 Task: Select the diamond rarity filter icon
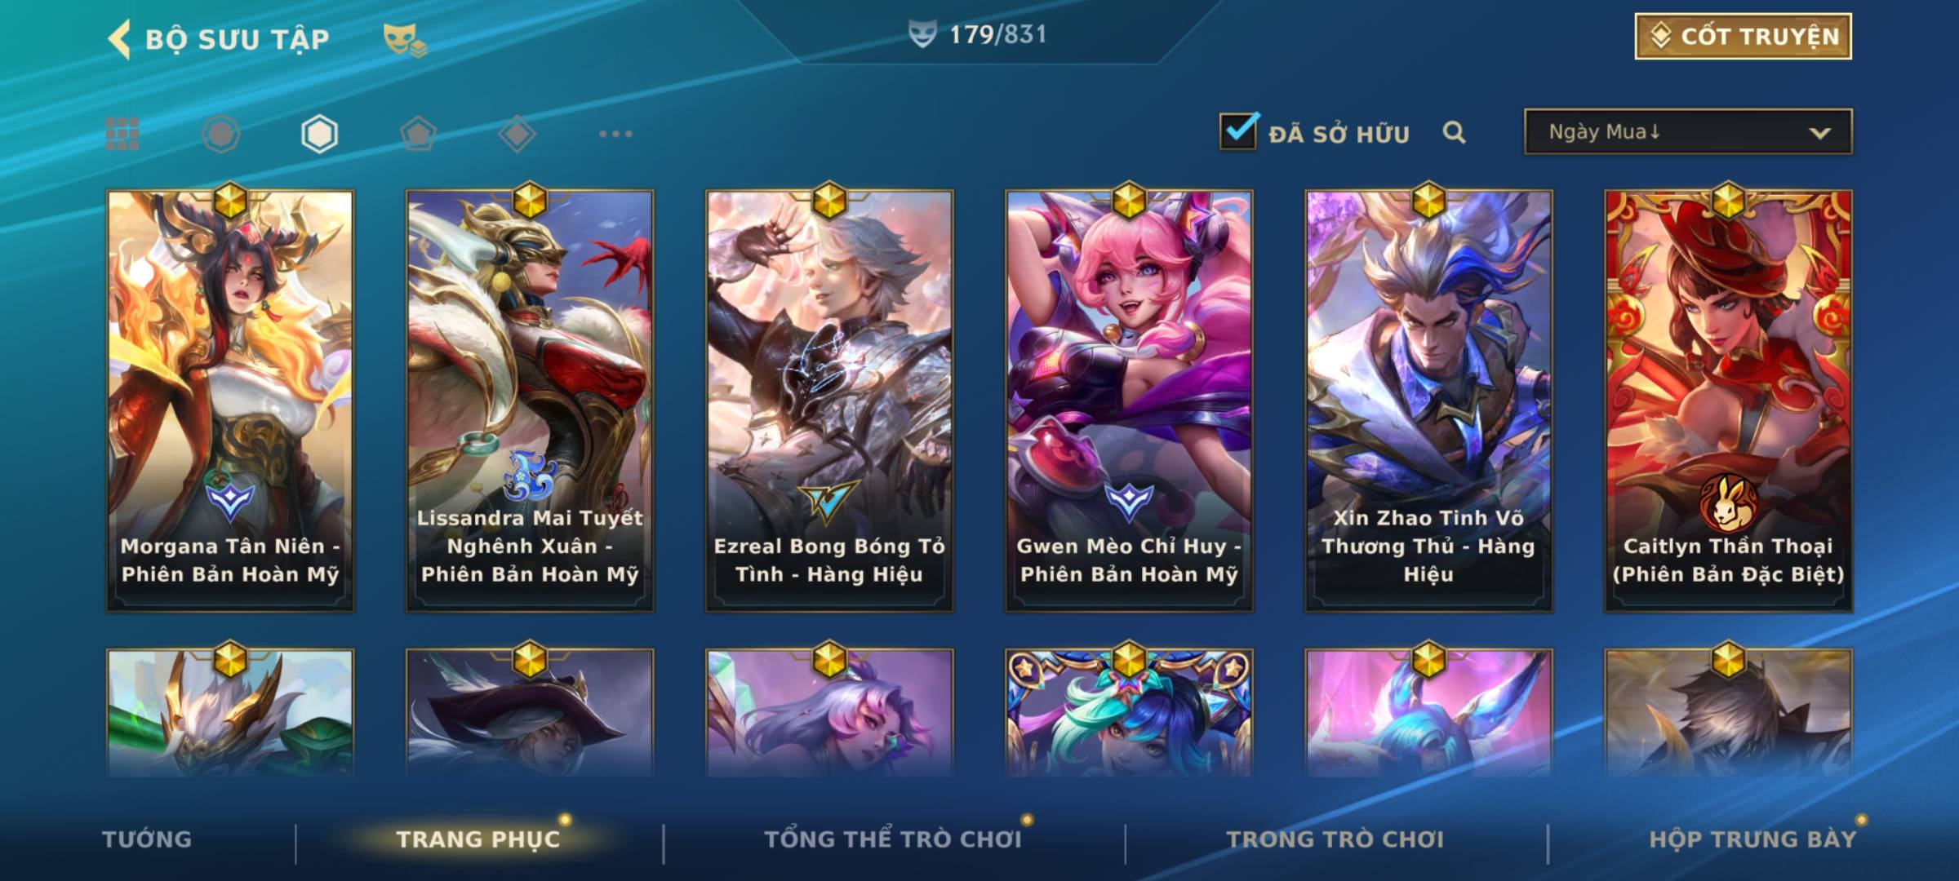[x=517, y=134]
